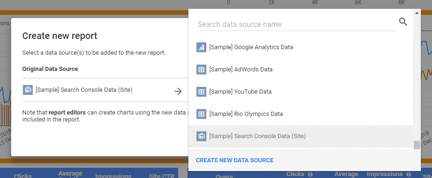Viewport: 432px width, 178px height.
Task: Click Original Data Source Search Console icon
Action: tap(28, 90)
